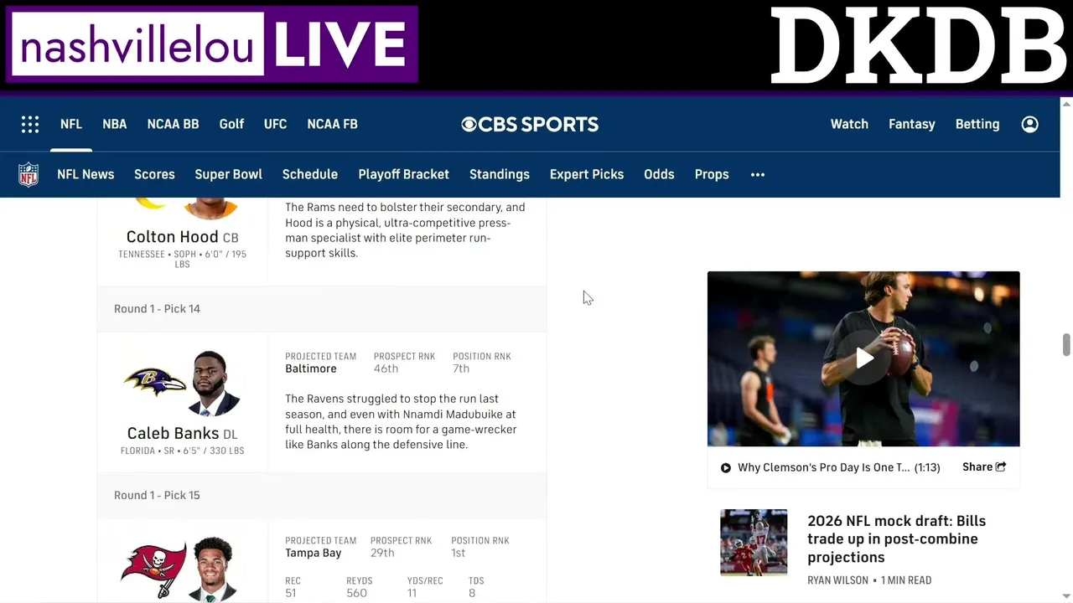Open the CBS Sports apps grid icon

click(x=30, y=124)
